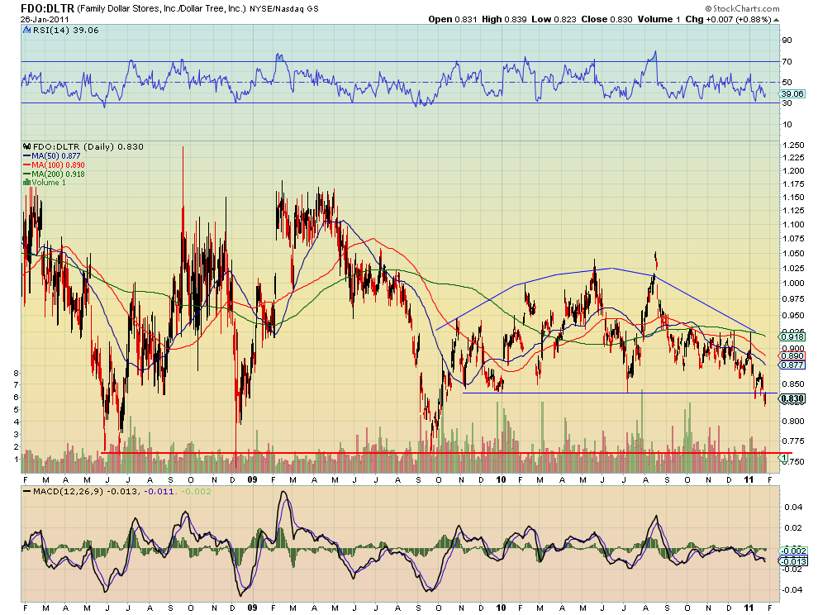Click the 11 year label under MACD panel
This screenshot has width=818, height=615.
tap(749, 608)
